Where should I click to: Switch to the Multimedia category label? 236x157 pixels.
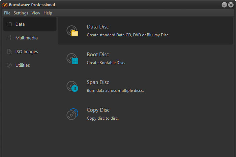(x=27, y=38)
